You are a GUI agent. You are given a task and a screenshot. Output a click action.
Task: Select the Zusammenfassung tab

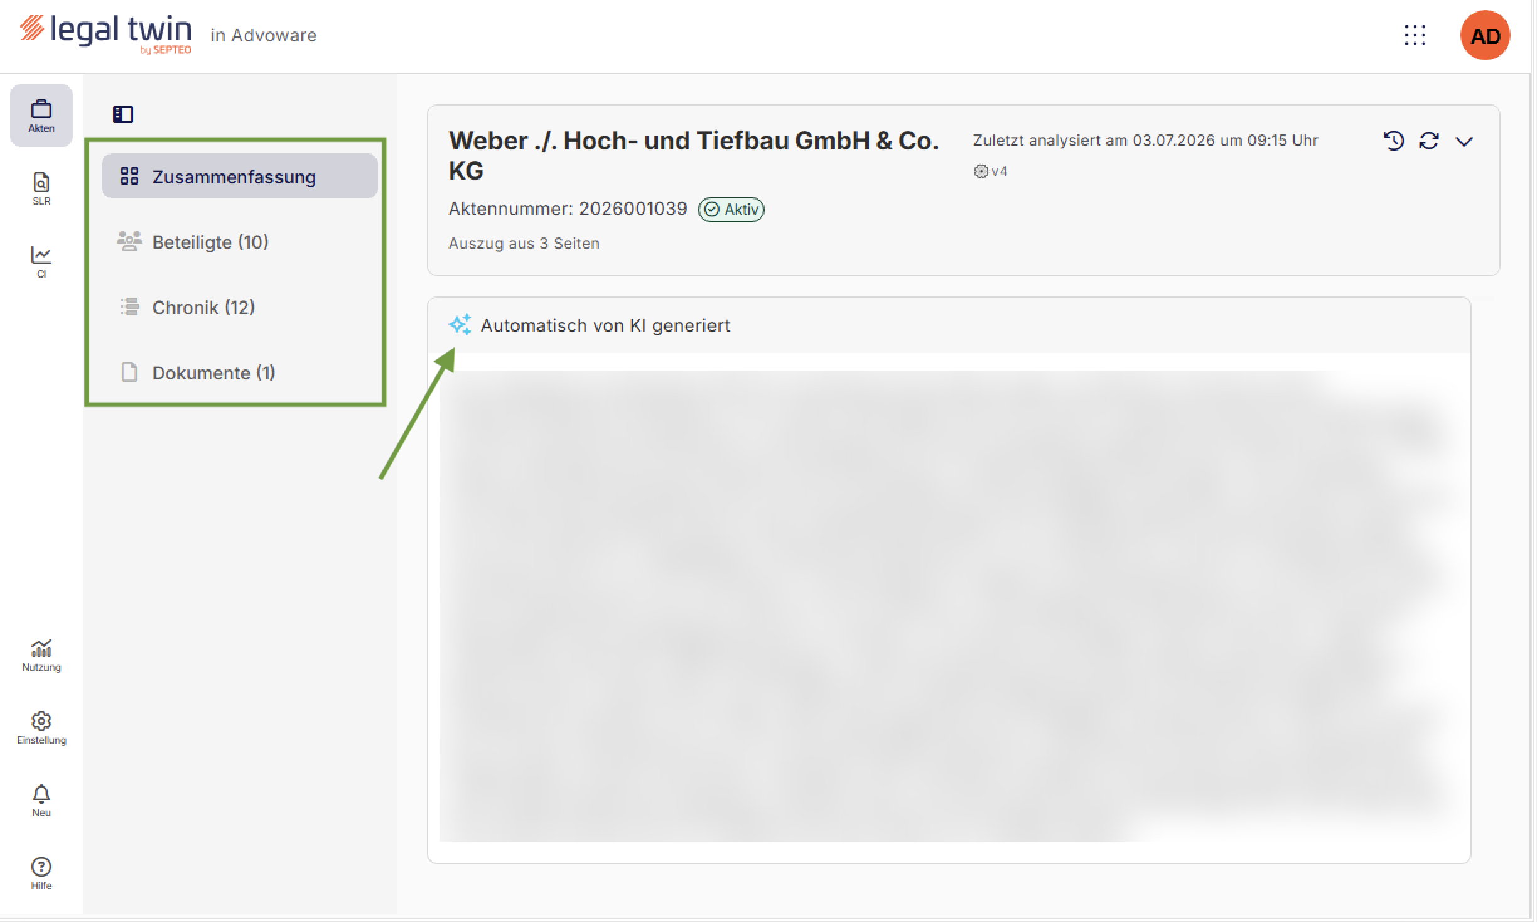(x=240, y=176)
